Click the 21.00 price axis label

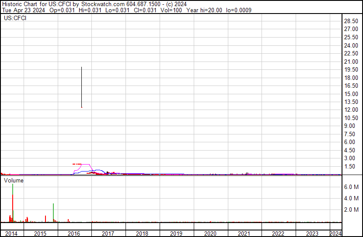click(352, 62)
